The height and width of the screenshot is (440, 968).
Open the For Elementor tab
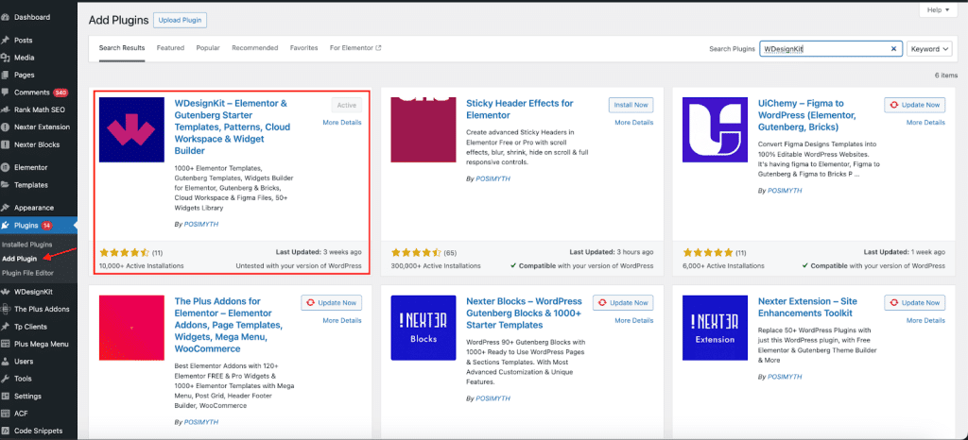(x=355, y=47)
